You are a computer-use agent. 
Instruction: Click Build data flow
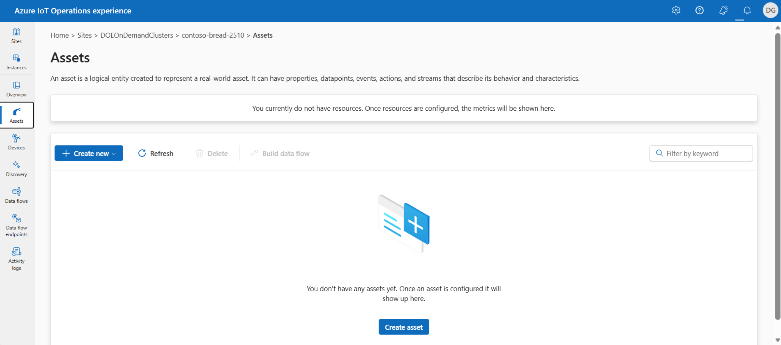point(280,153)
